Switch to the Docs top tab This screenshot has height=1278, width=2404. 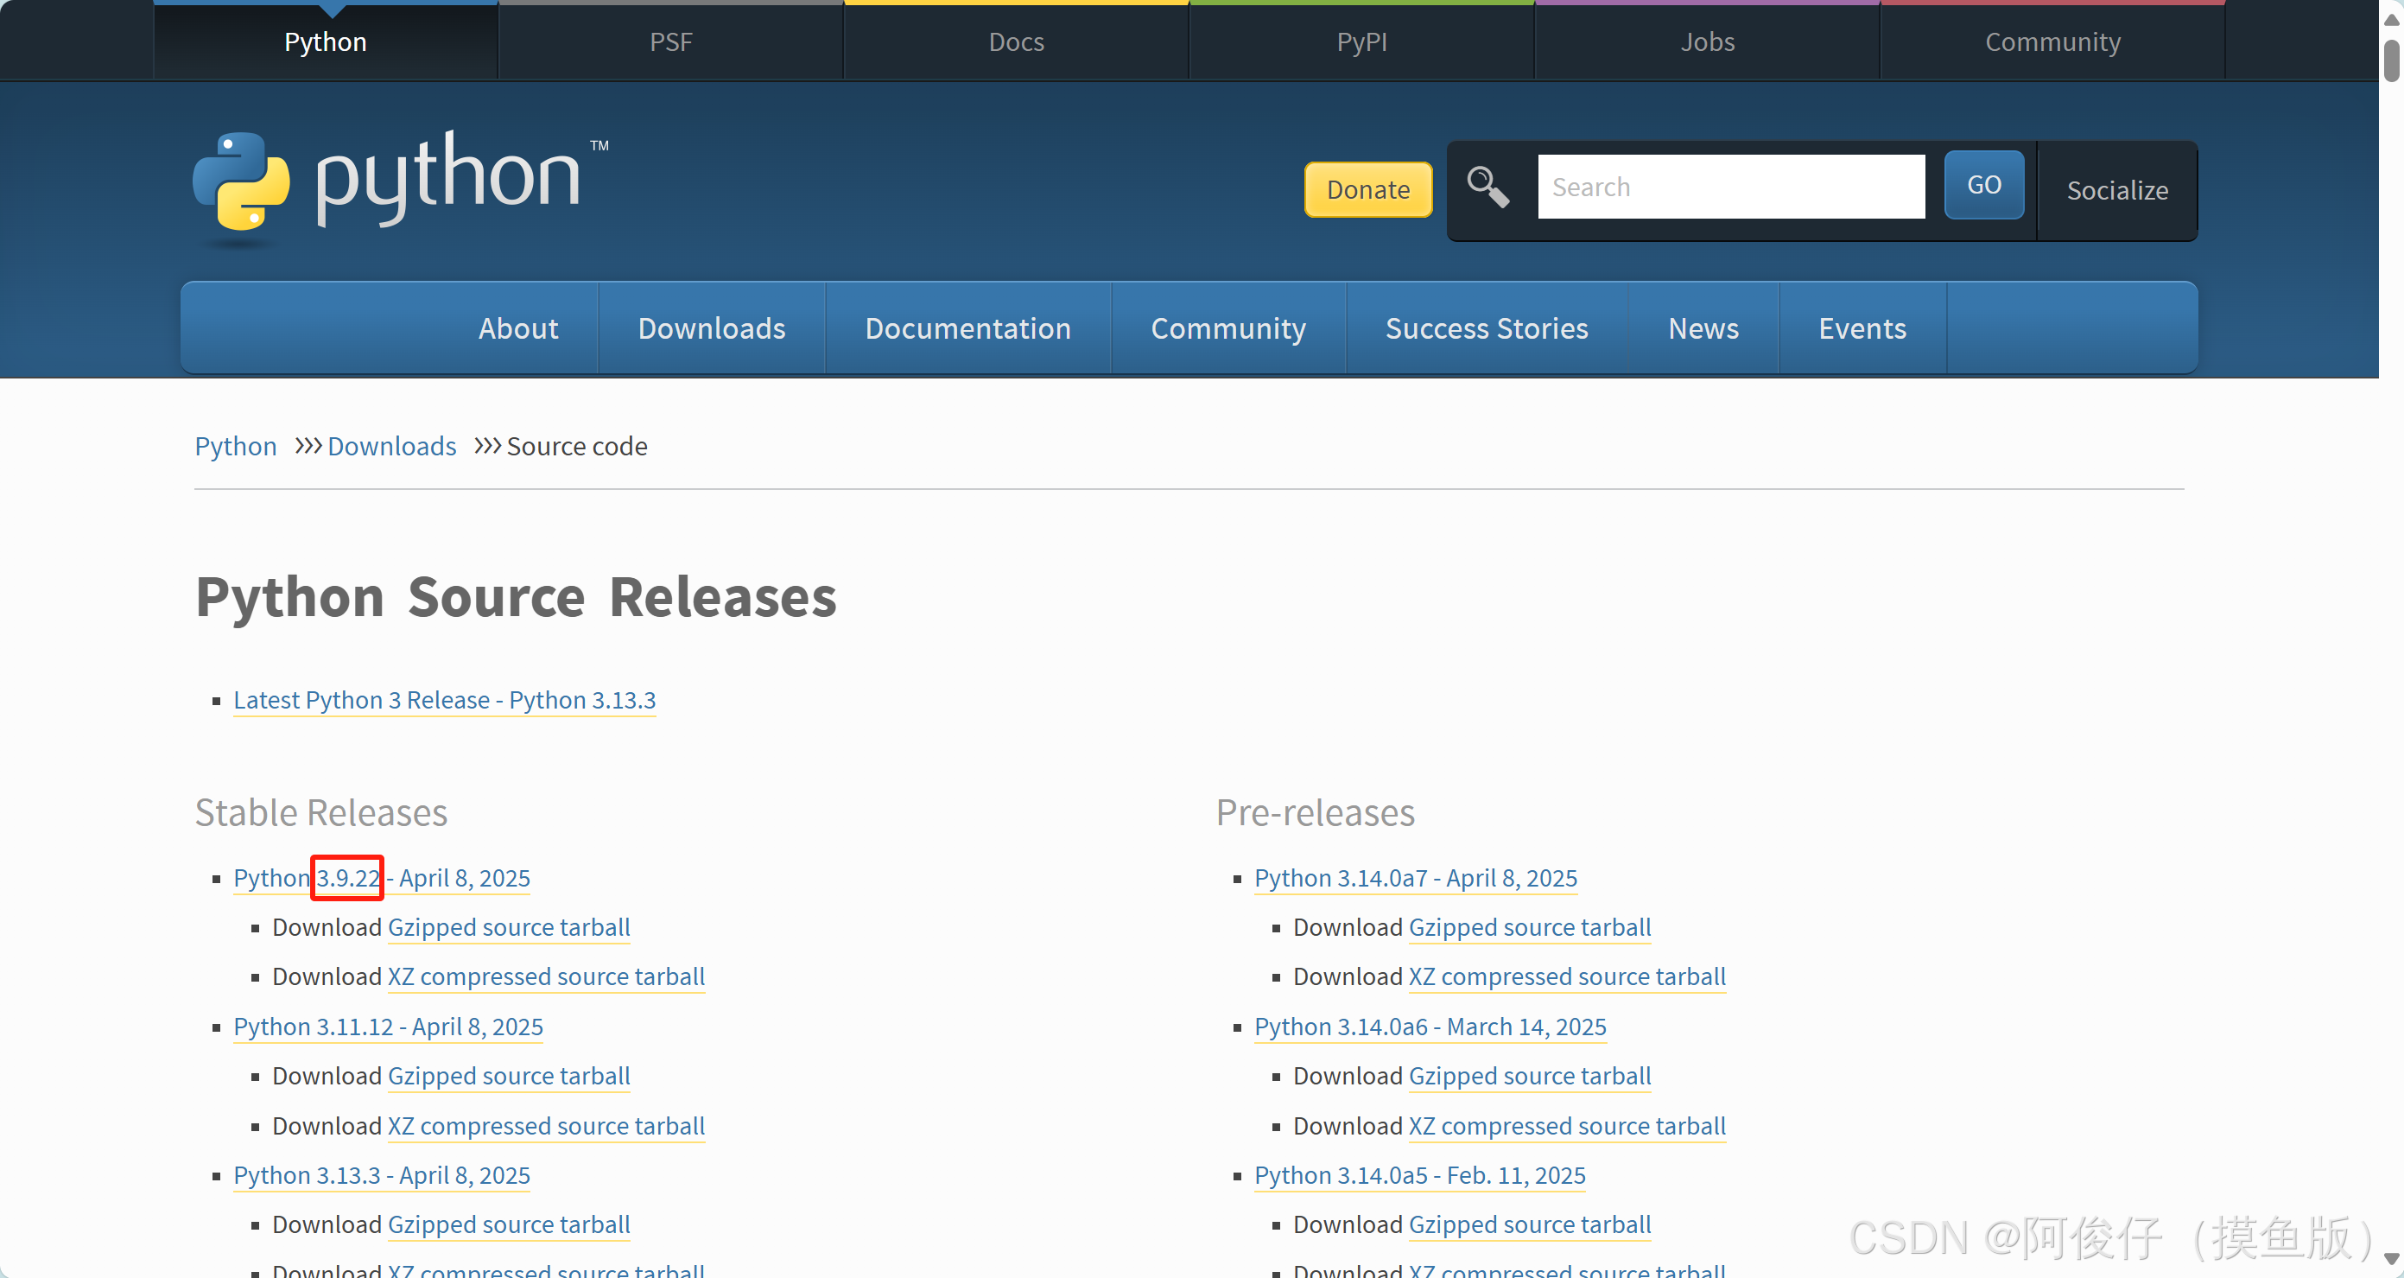tap(1015, 42)
